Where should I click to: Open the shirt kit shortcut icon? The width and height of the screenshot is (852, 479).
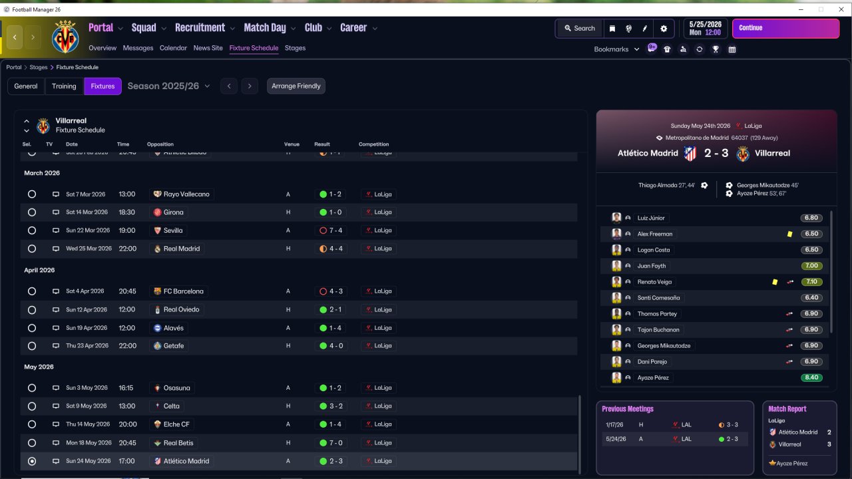point(667,49)
